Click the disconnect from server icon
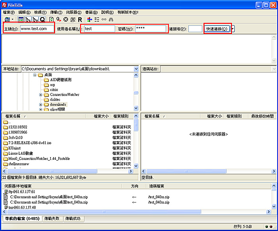This screenshot has width=278, height=231. pyautogui.click(x=73, y=19)
